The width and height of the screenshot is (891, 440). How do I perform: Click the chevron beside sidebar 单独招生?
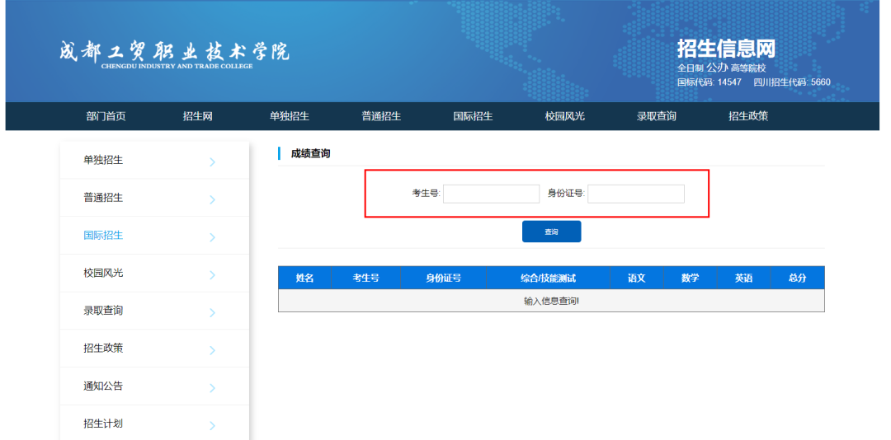213,162
